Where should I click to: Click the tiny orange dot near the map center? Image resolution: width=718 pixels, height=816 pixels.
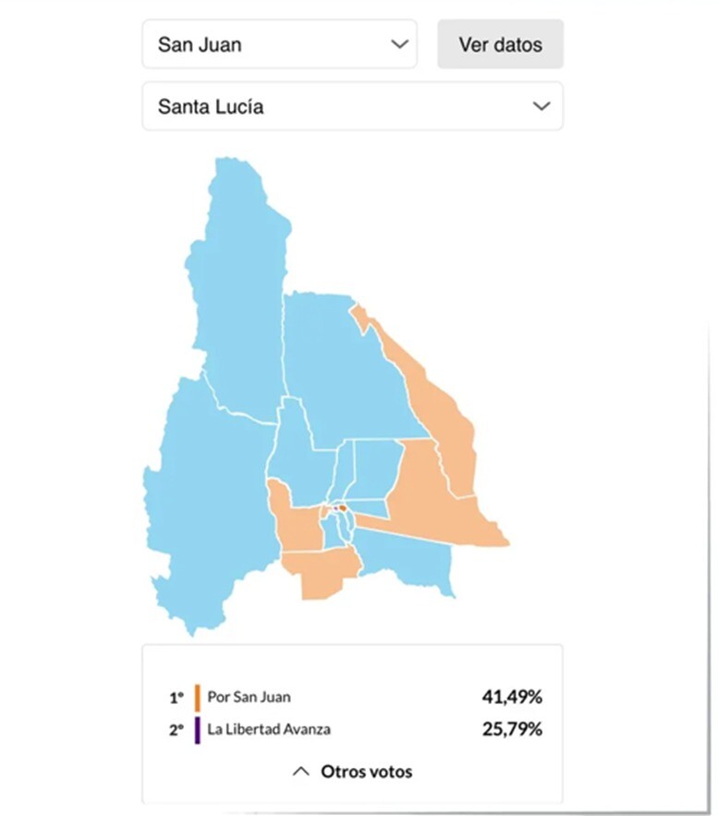pos(343,508)
